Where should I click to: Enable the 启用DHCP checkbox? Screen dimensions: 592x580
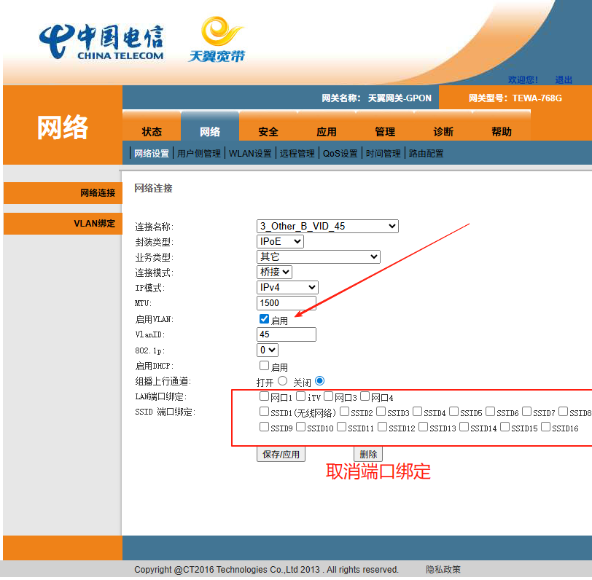tap(264, 365)
